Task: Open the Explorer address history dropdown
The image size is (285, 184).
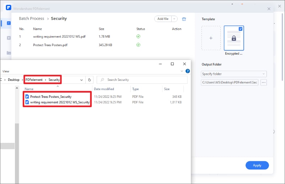Action: click(x=81, y=80)
